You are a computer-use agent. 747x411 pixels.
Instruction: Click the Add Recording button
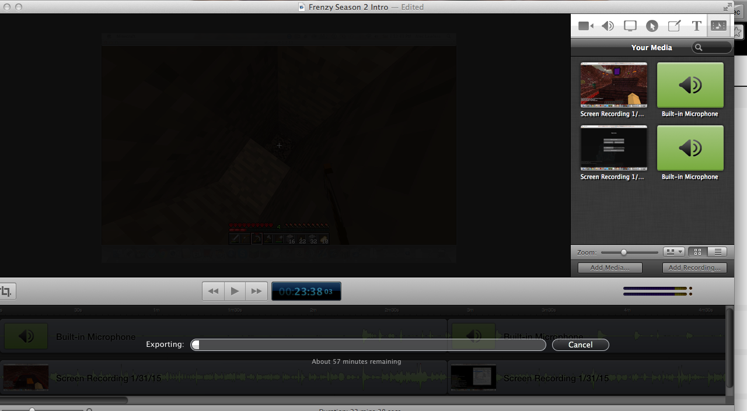694,268
